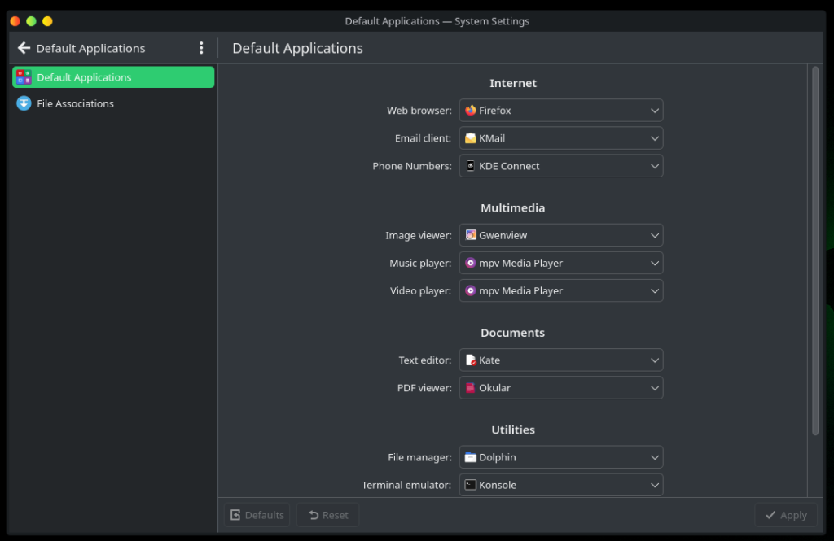Click the Konsole terminal icon
This screenshot has width=834, height=541.
pyautogui.click(x=471, y=485)
